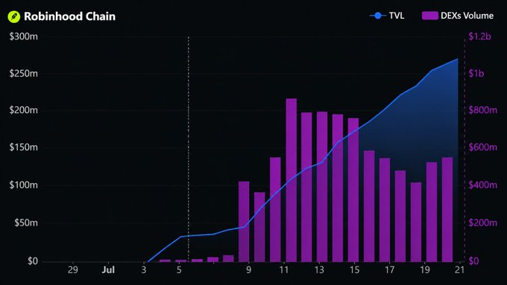Click the blue TVL legend marker dot
The image size is (507, 285).
pos(378,16)
